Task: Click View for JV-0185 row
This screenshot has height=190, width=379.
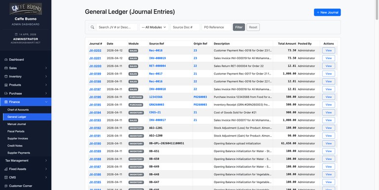Action: tap(329, 182)
